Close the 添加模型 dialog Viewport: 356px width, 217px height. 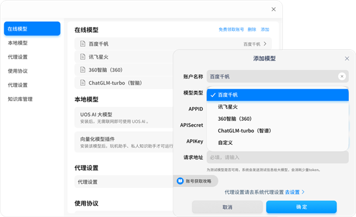pos(347,59)
